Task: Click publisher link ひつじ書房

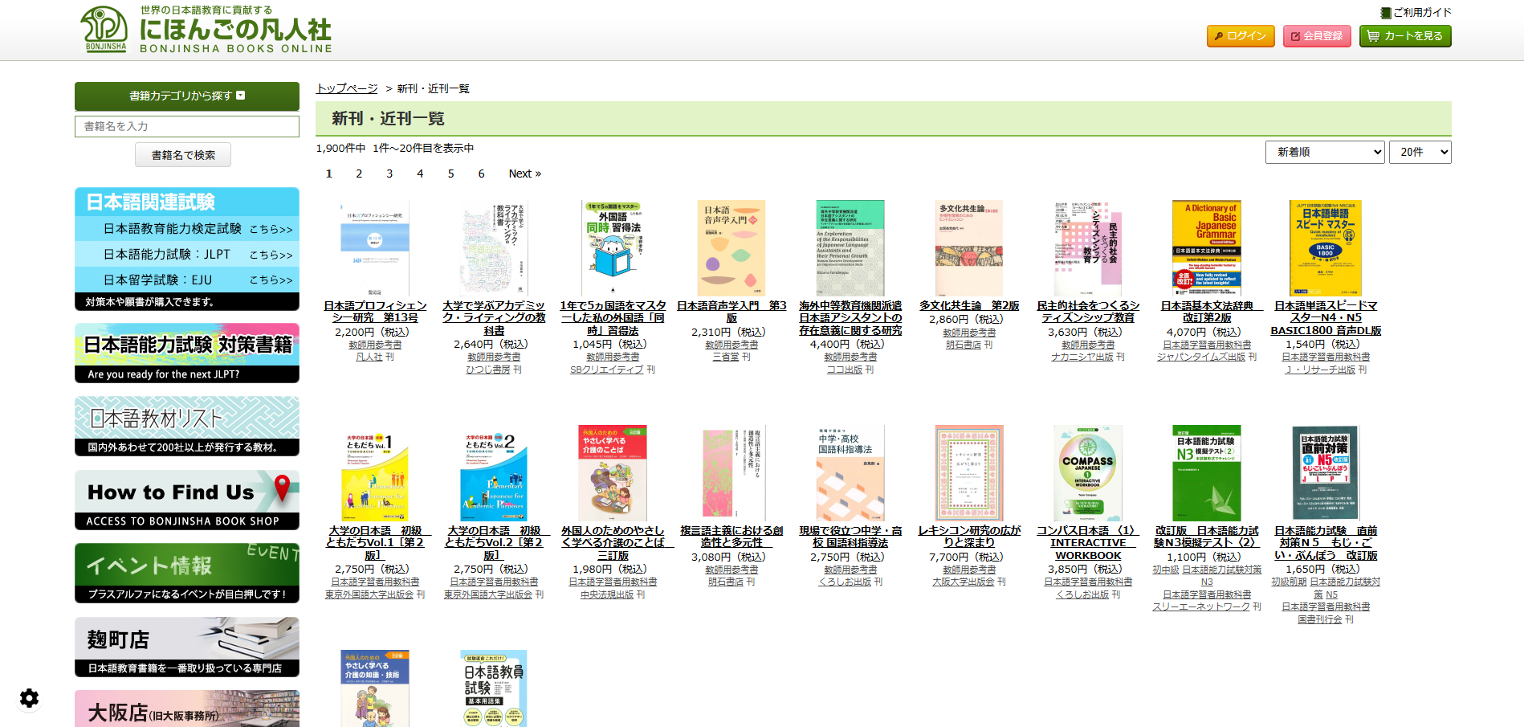Action: [x=488, y=370]
